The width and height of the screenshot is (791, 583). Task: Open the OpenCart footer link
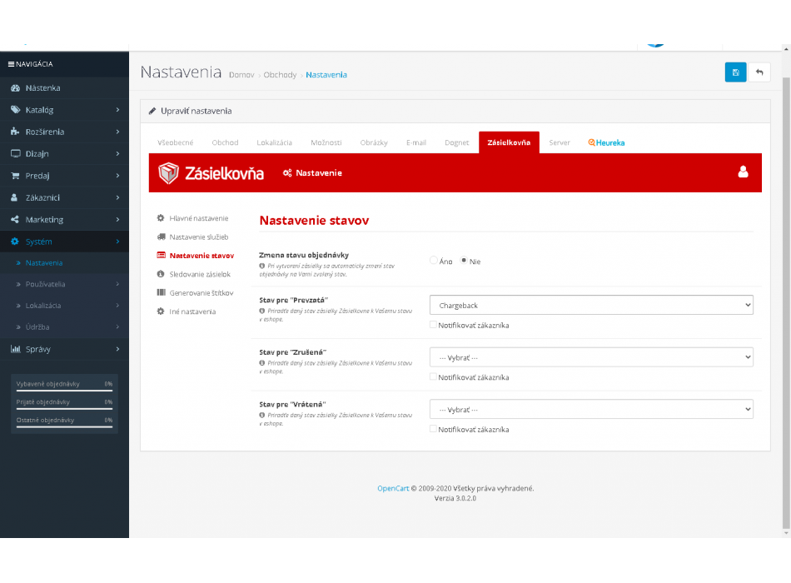pos(393,488)
